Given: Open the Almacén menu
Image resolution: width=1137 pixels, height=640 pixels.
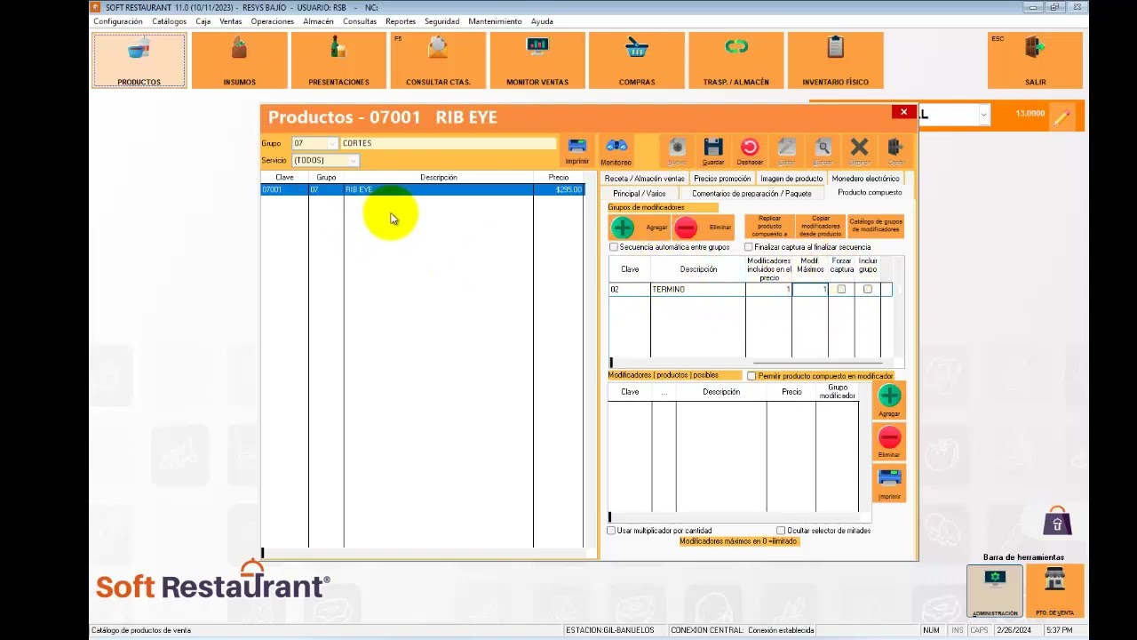Looking at the screenshot, I should [318, 21].
